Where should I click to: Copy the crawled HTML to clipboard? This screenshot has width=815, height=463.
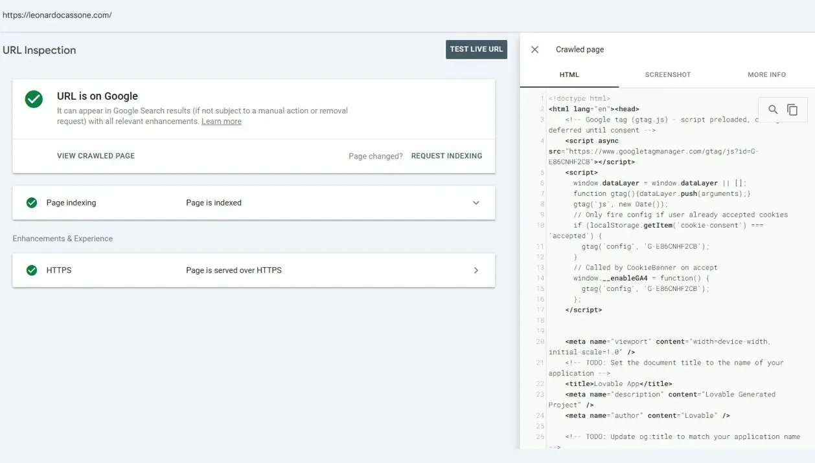[792, 110]
